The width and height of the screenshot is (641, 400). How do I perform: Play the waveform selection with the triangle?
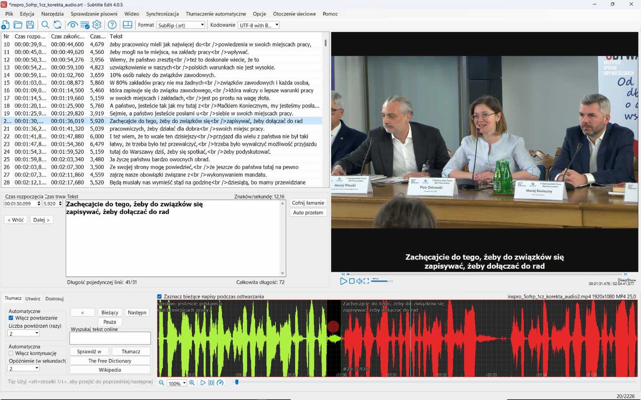tap(203, 383)
